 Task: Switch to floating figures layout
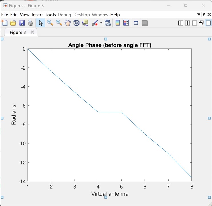click(x=201, y=23)
